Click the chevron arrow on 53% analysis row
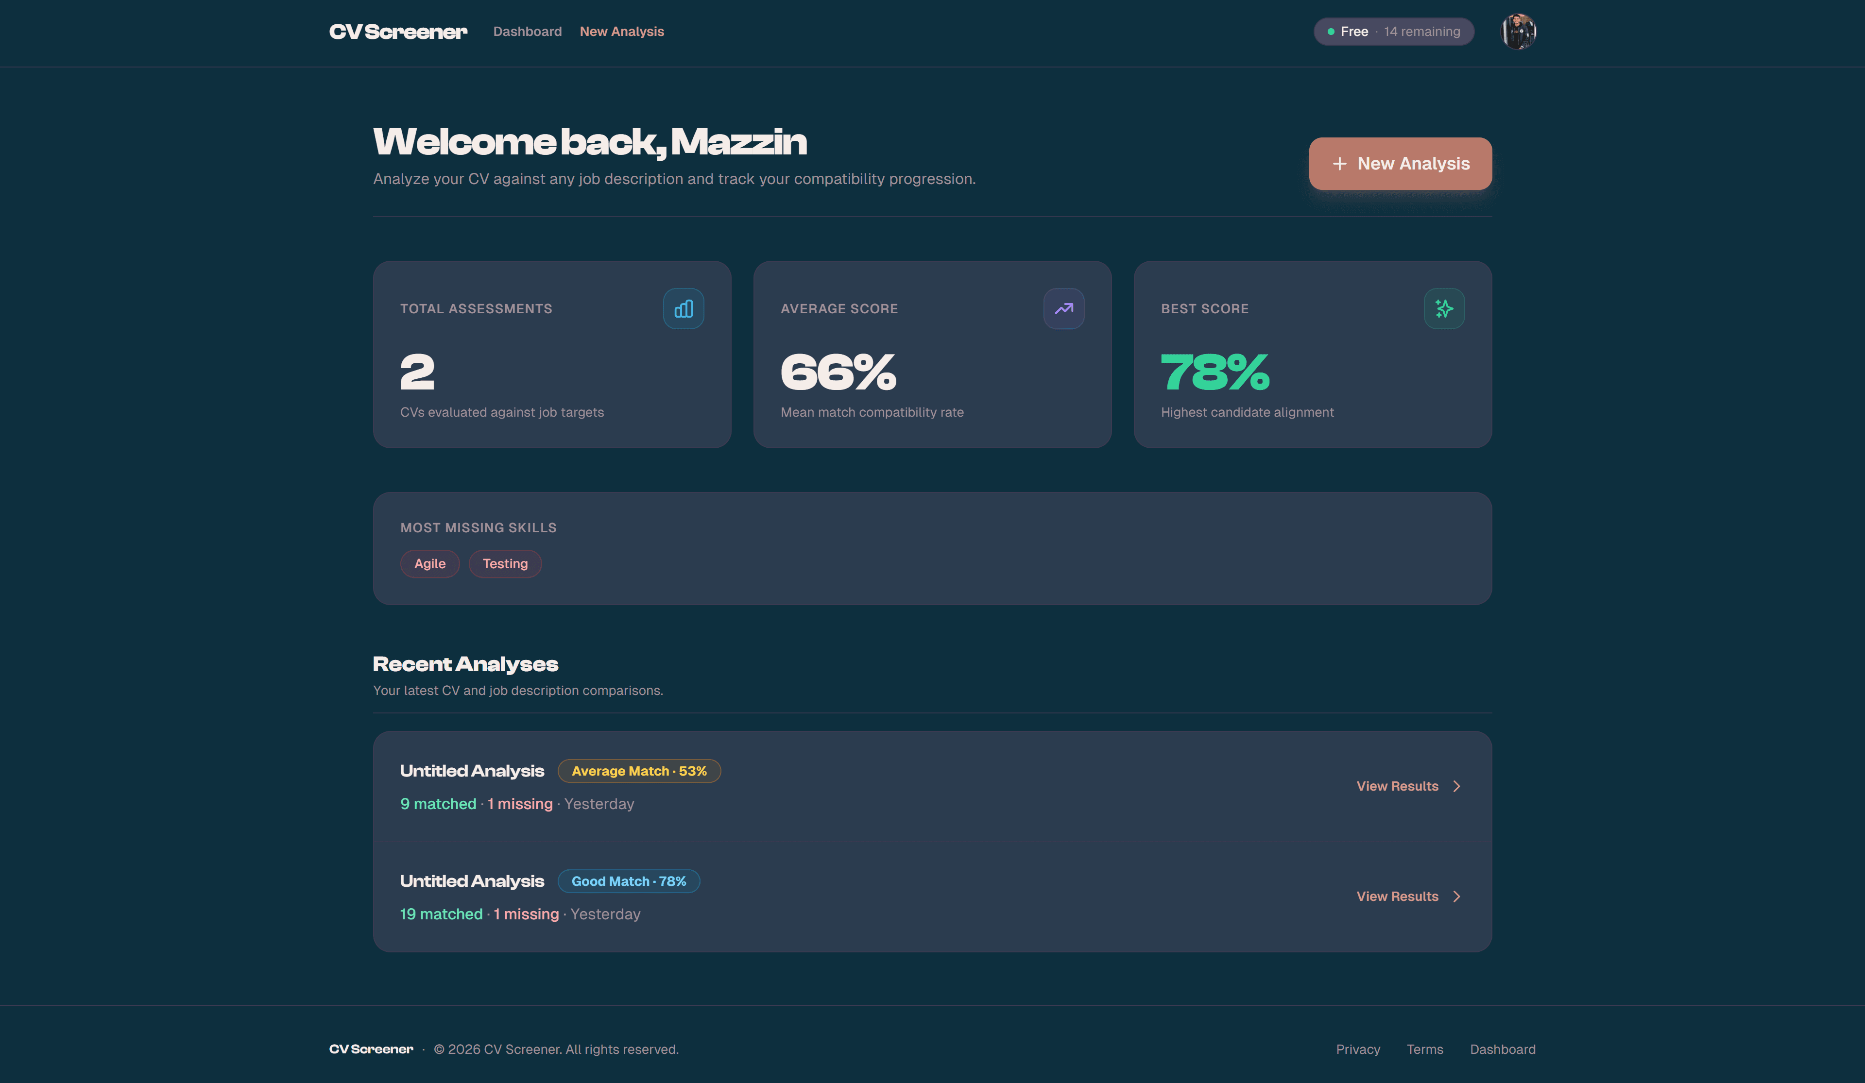This screenshot has width=1865, height=1083. [1456, 786]
